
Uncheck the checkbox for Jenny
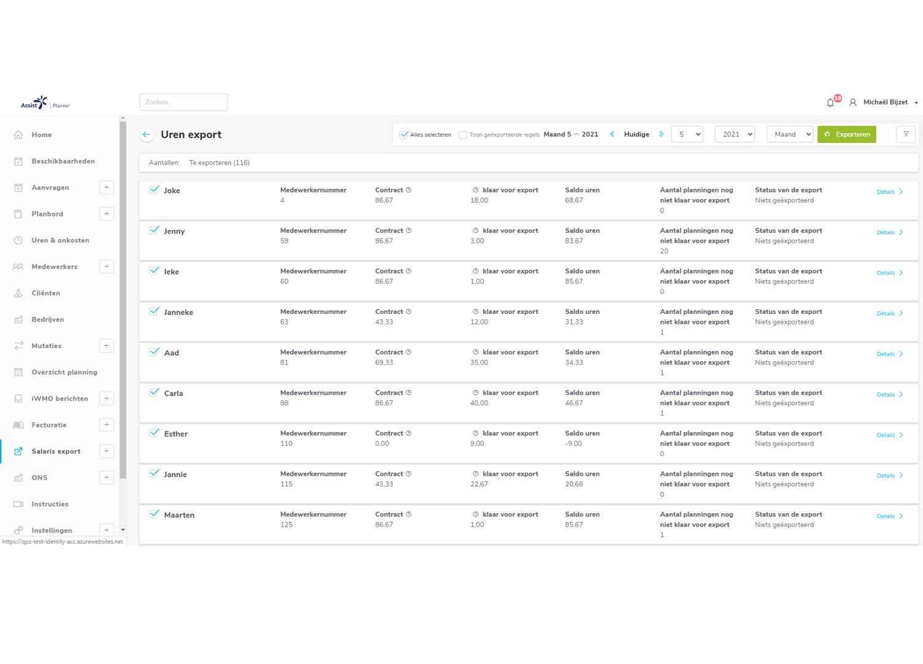click(154, 231)
